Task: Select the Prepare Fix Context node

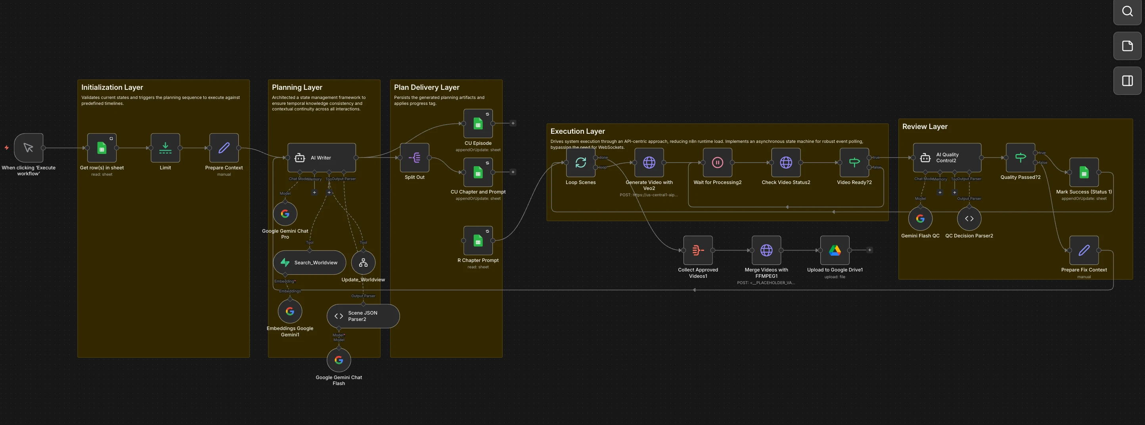Action: [x=1084, y=250]
